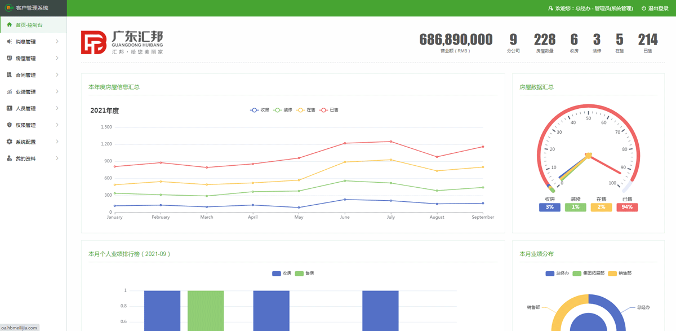
Task: Click the 本年度房屋信息汇总 section title
Action: tap(114, 87)
